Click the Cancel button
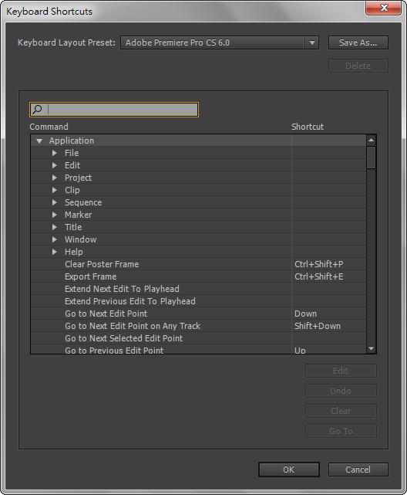The width and height of the screenshot is (407, 495). [x=358, y=470]
